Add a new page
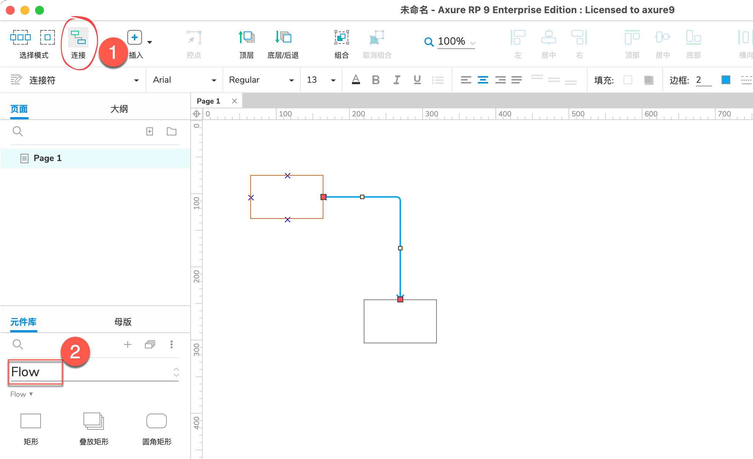Viewport: 753px width, 459px height. (x=150, y=131)
